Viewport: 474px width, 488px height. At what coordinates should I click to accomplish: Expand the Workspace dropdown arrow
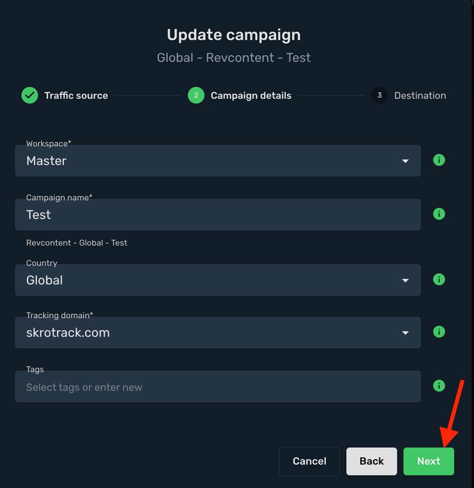(x=405, y=161)
